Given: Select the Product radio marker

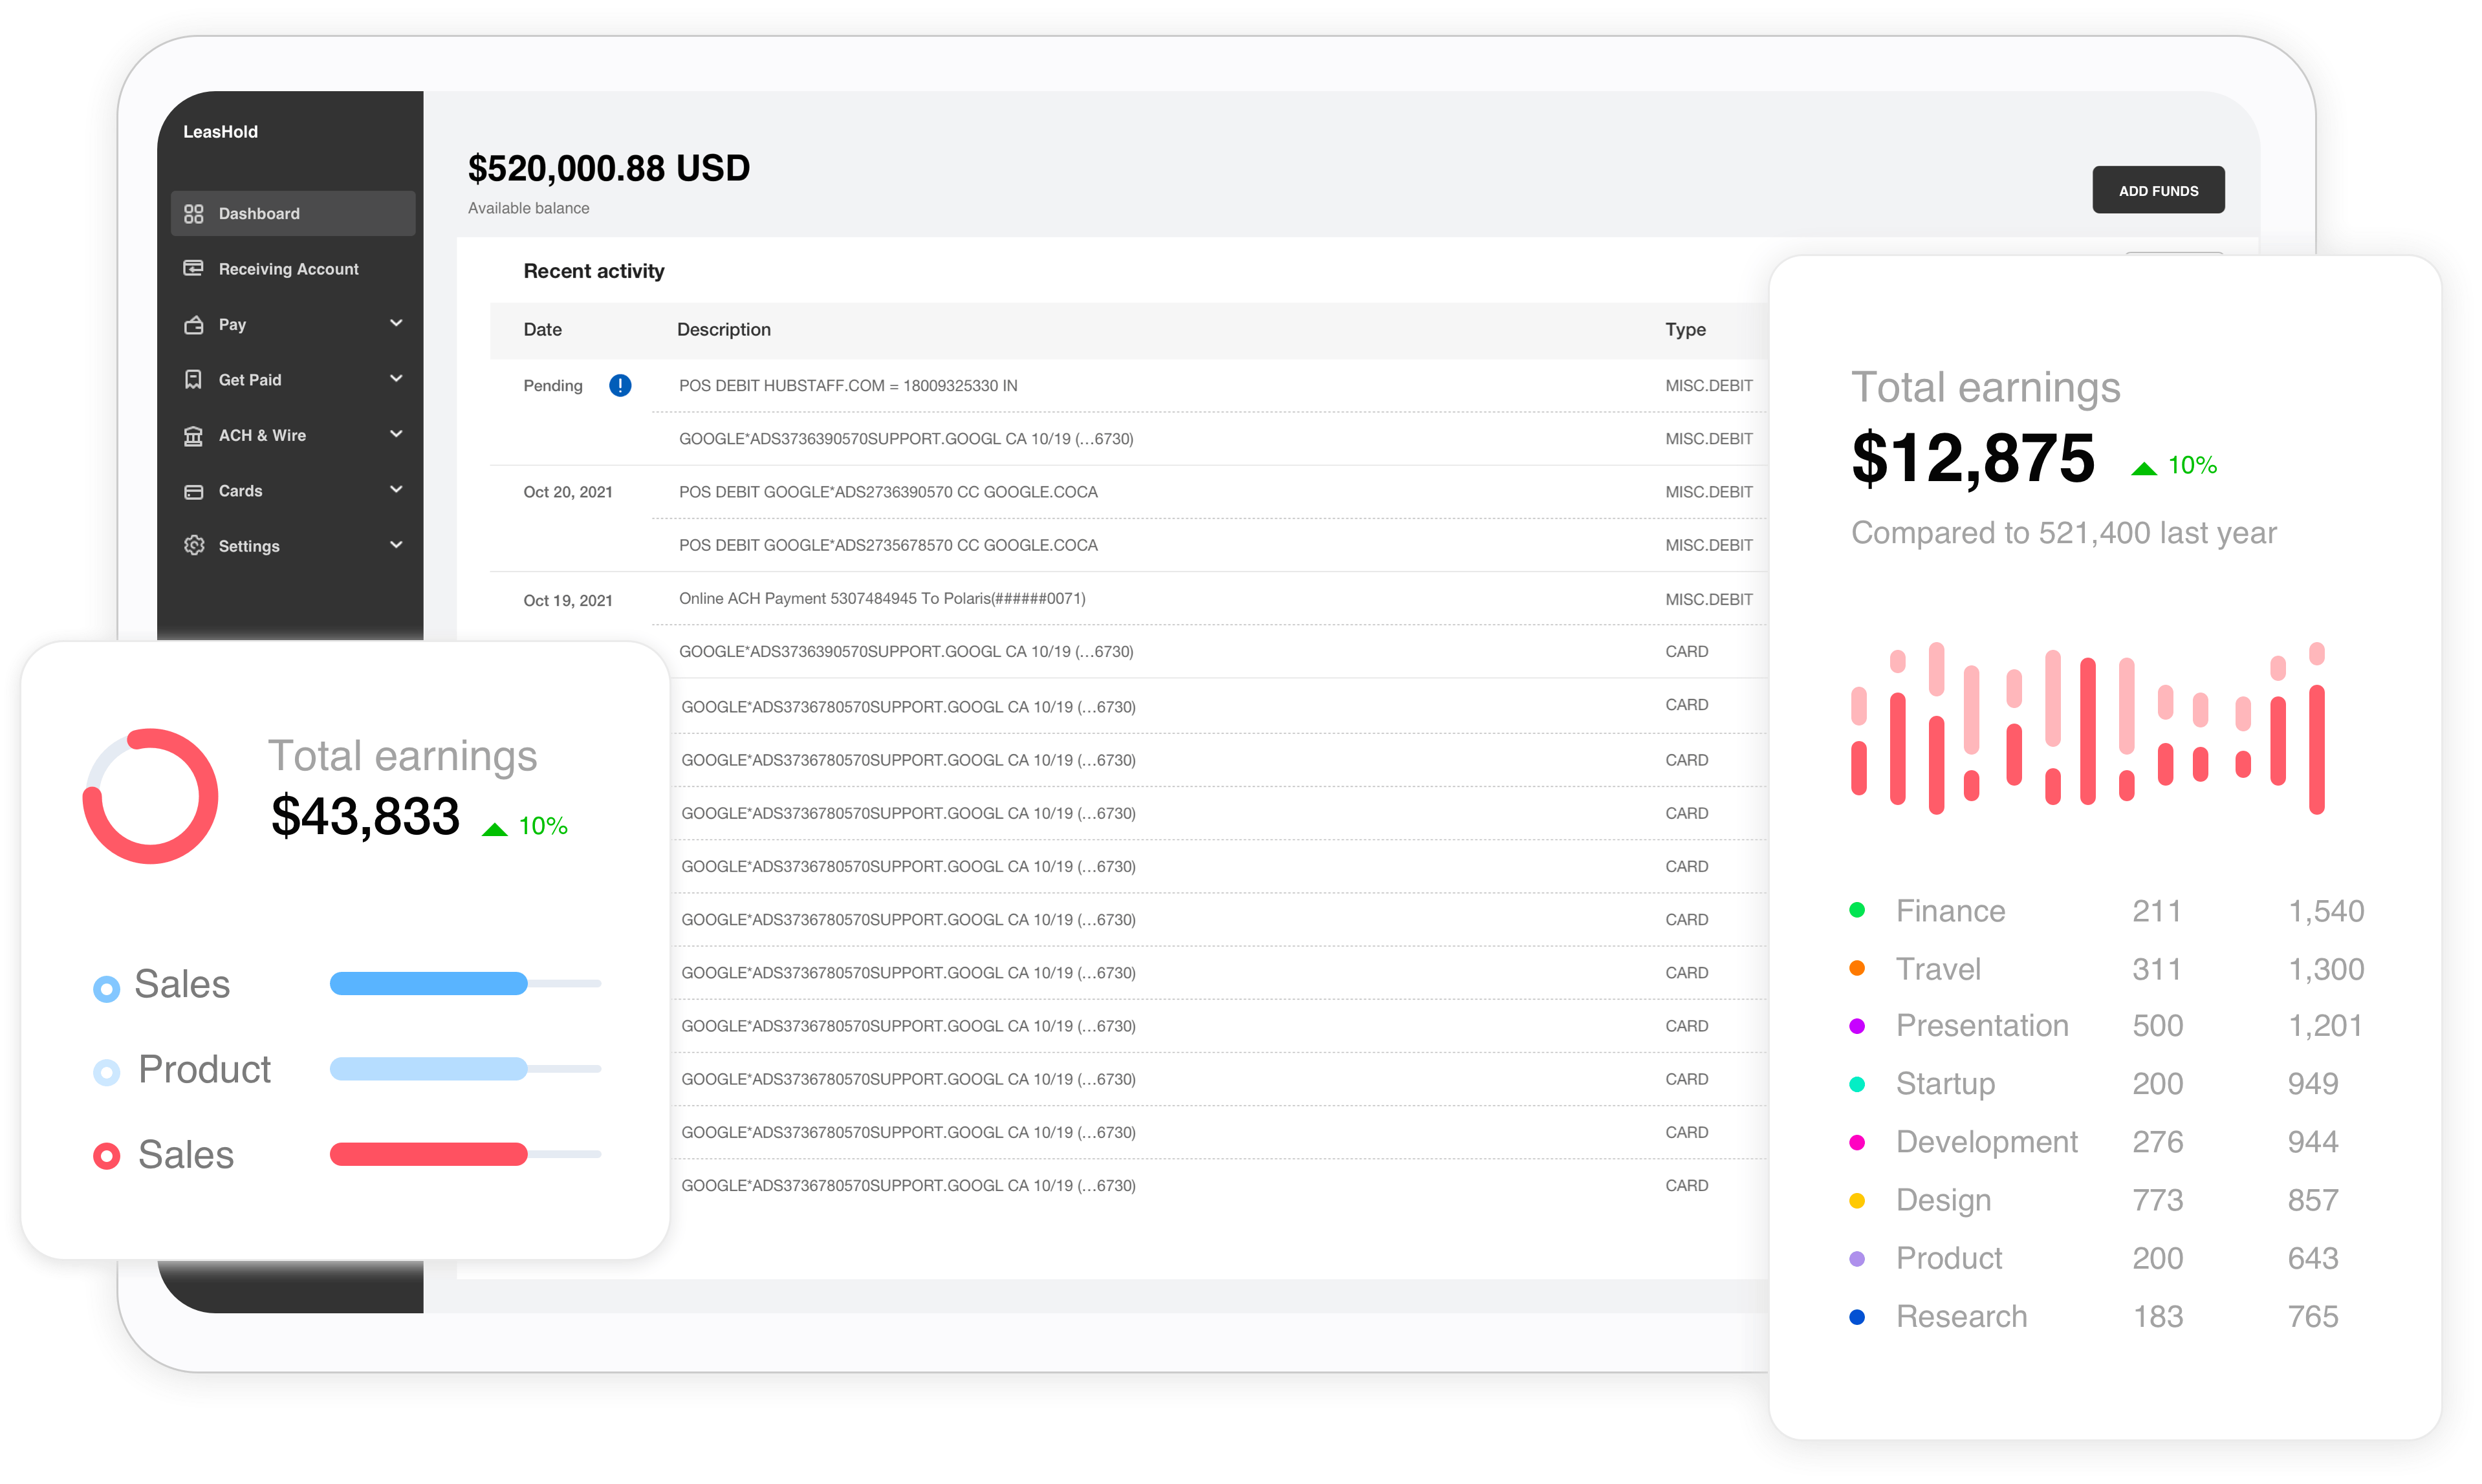Looking at the screenshot, I should click(106, 1073).
